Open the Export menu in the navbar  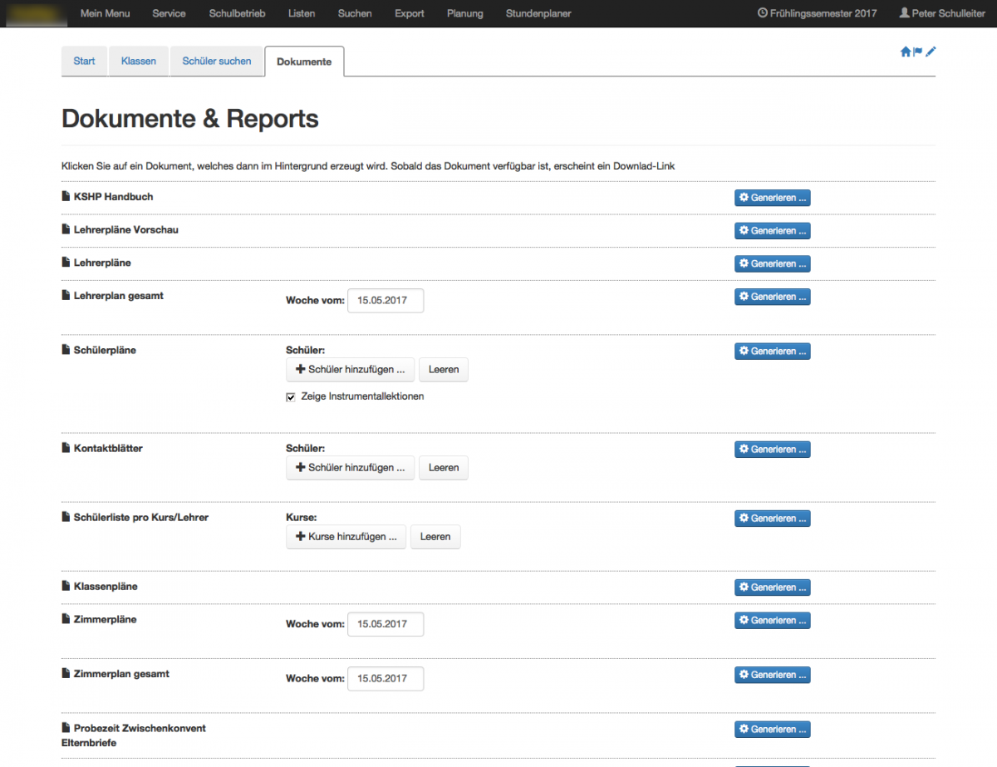pos(409,13)
